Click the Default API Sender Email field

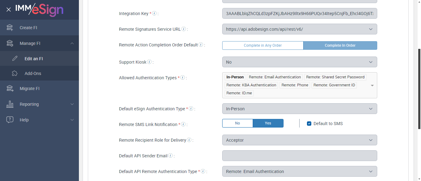point(299,156)
